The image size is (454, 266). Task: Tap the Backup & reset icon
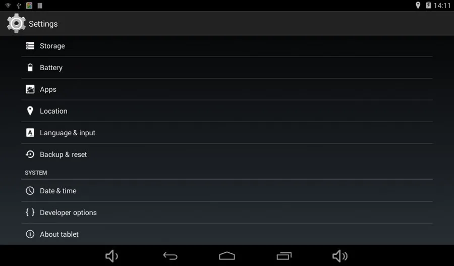(x=30, y=154)
